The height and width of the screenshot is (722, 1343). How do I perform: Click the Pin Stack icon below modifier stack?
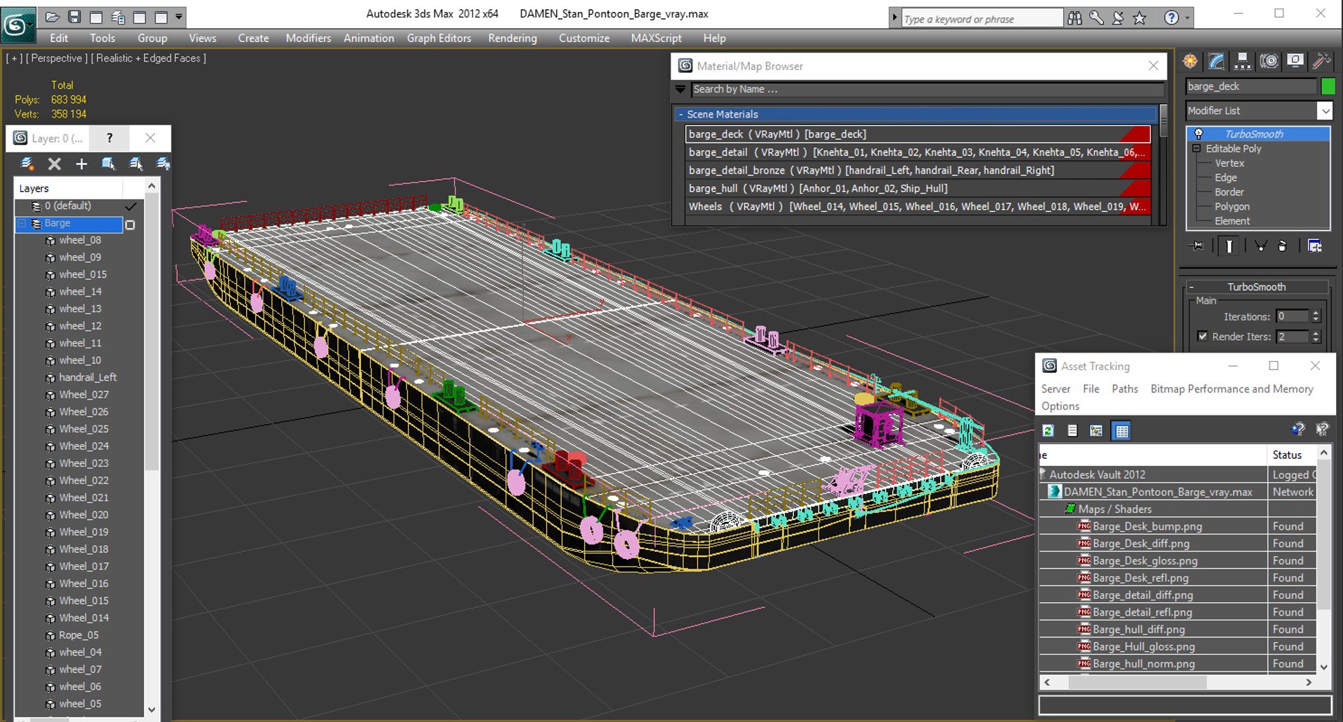pyautogui.click(x=1198, y=246)
